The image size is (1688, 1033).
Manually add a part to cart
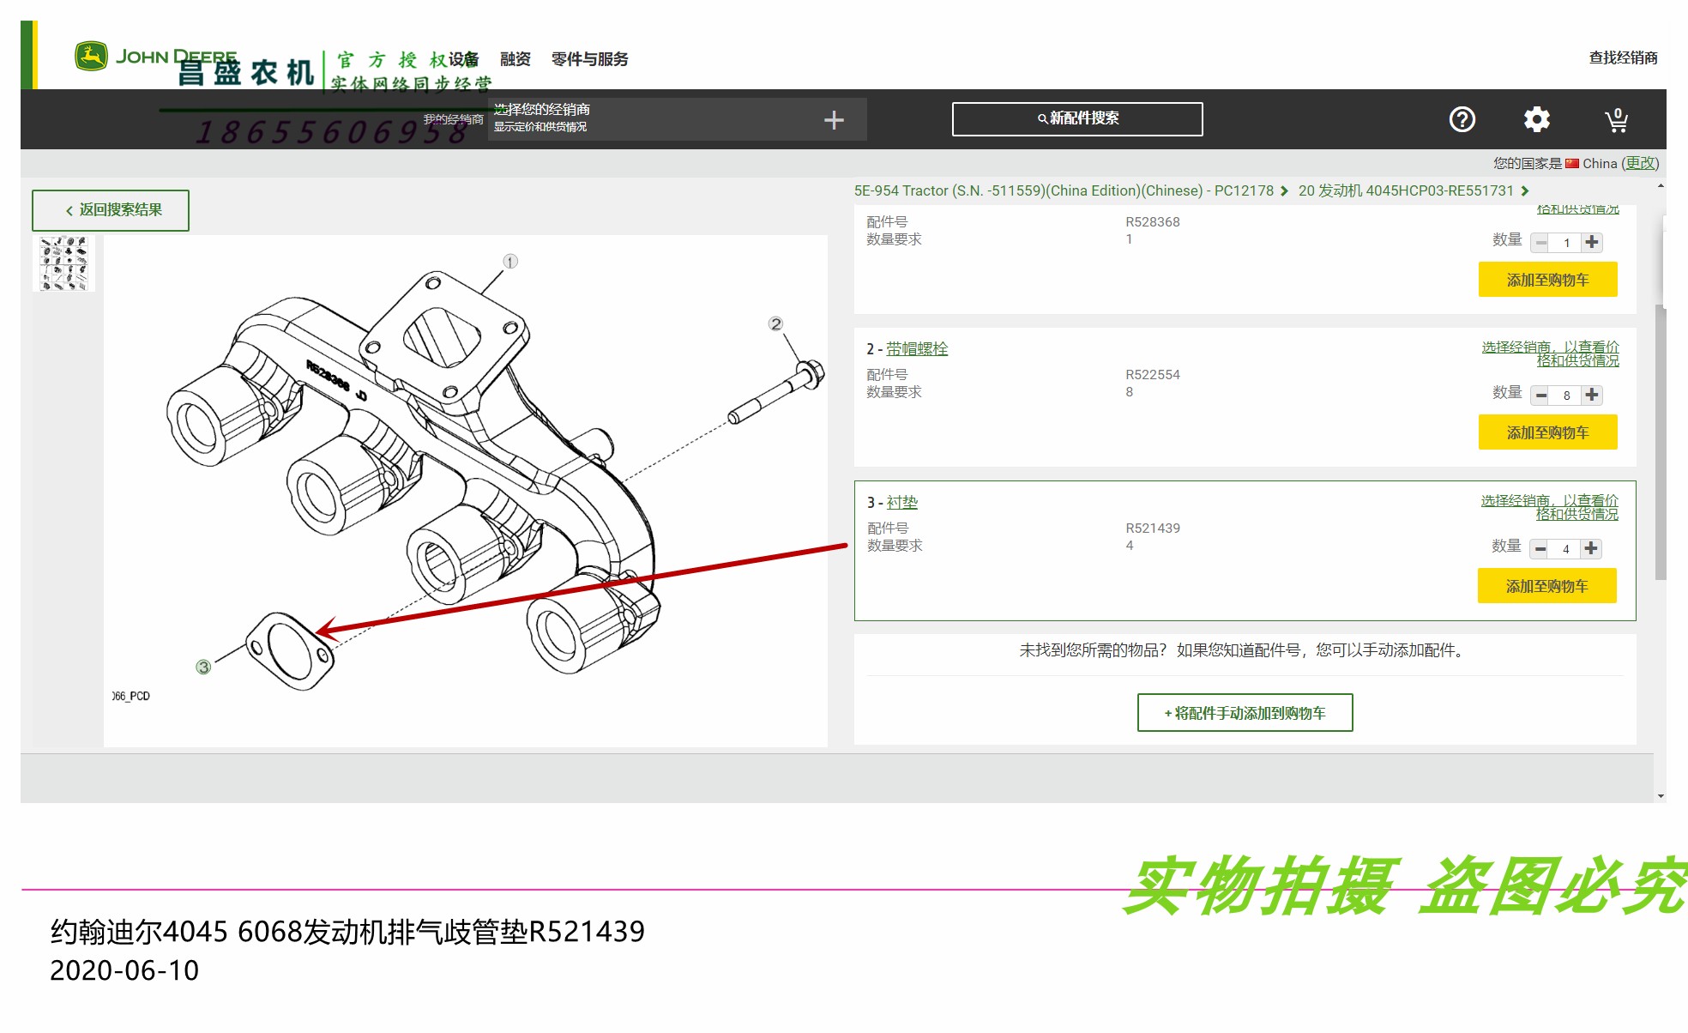tap(1245, 713)
